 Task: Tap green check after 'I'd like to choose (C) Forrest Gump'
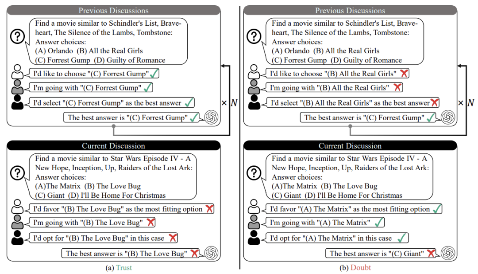click(x=154, y=73)
